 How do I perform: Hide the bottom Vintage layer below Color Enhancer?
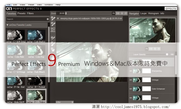tap(130, 98)
